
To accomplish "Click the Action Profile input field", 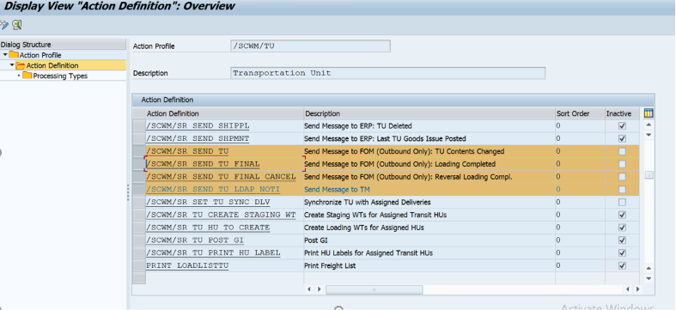I will [x=310, y=46].
